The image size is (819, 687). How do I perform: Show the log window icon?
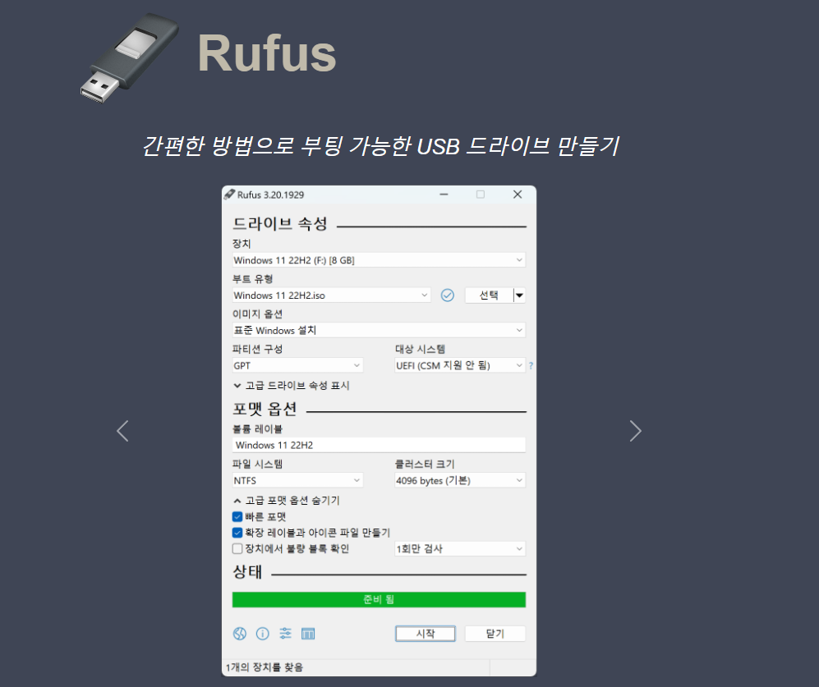pos(308,634)
